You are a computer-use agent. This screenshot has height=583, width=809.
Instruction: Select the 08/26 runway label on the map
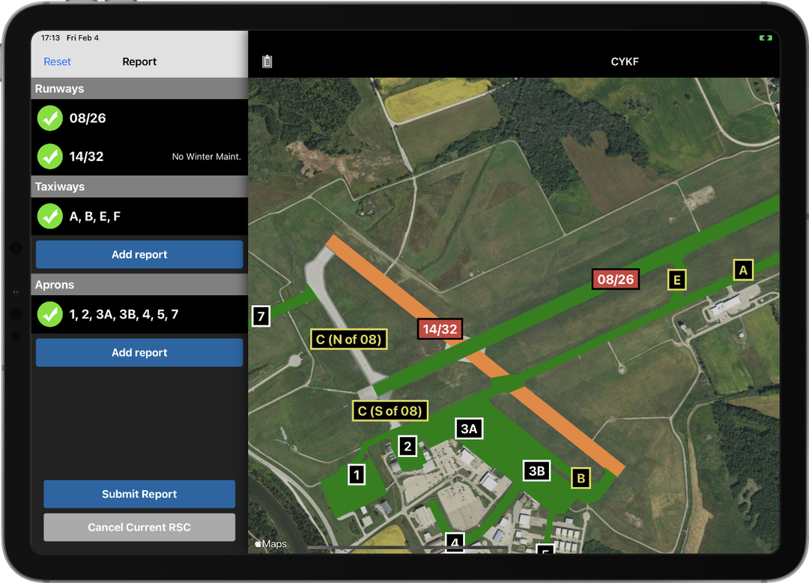point(615,278)
